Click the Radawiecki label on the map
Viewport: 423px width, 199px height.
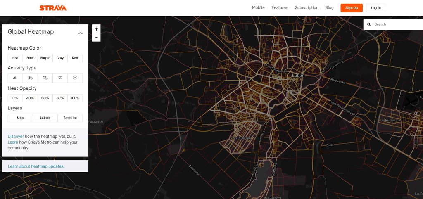[x=96, y=122]
